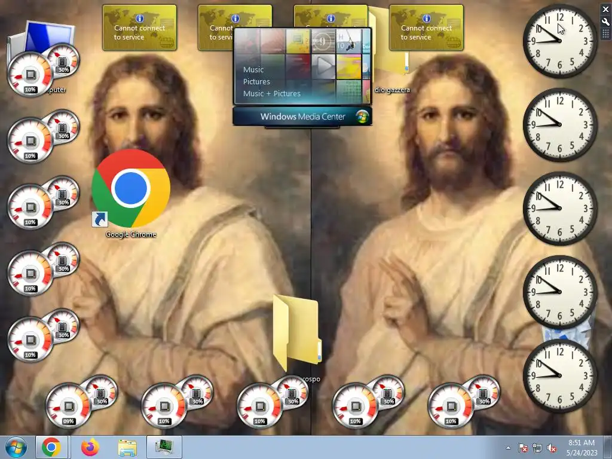Click the weather gadget nearest the clock gadgets
Viewport: 612px width, 459px height.
pyautogui.click(x=426, y=27)
